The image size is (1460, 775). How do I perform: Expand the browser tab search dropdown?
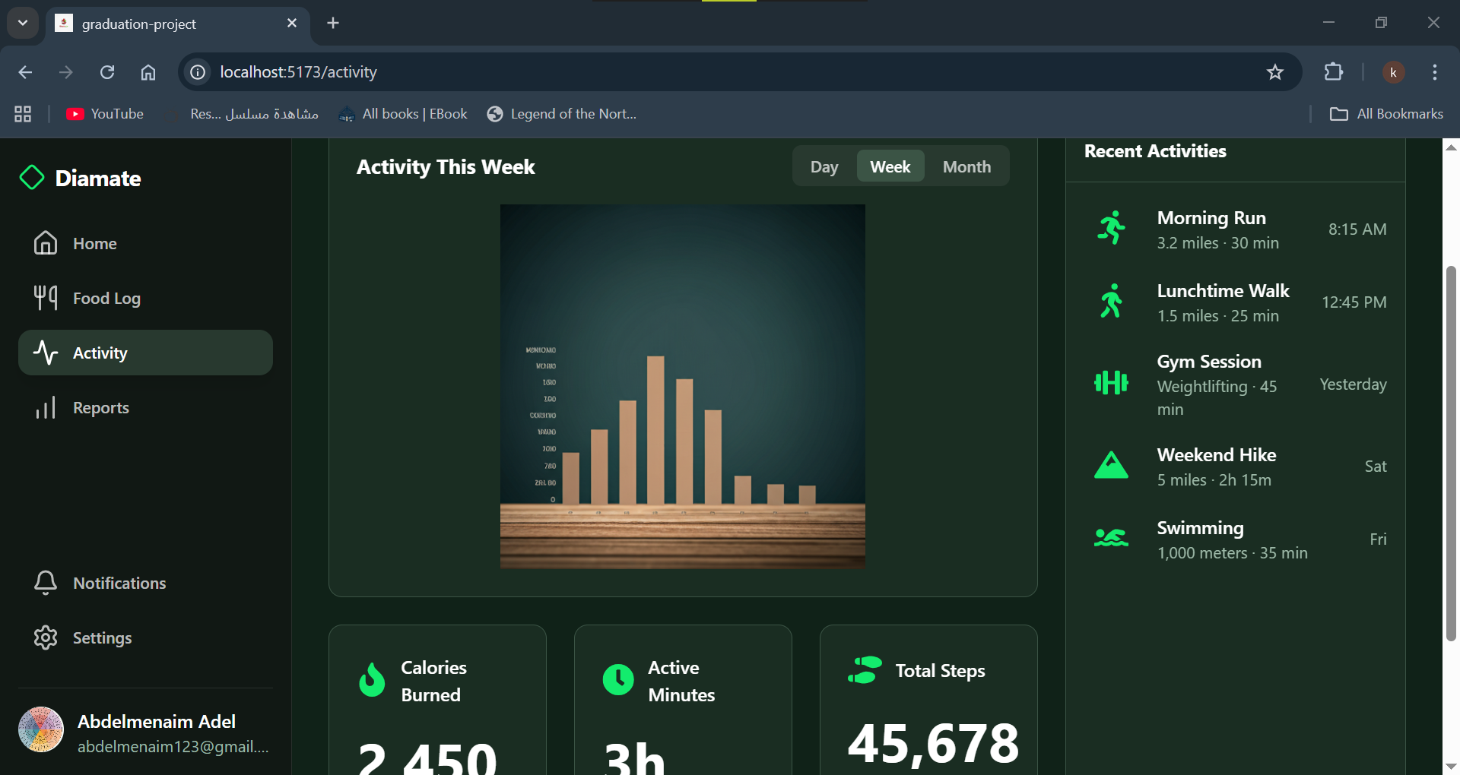(x=23, y=23)
